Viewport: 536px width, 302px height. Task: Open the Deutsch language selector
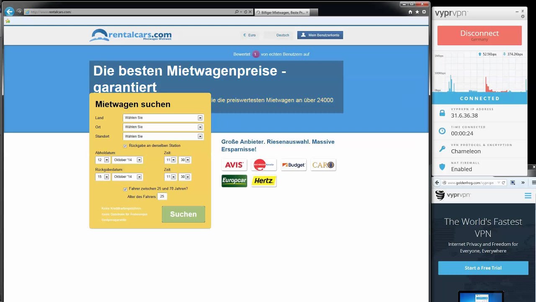279,35
